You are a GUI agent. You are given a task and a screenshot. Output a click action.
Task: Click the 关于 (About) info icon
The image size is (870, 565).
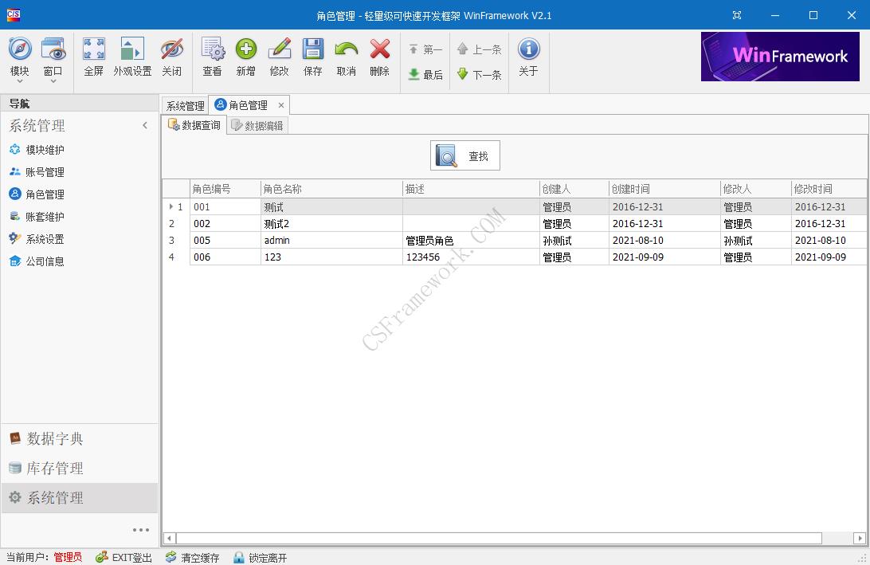coord(528,56)
